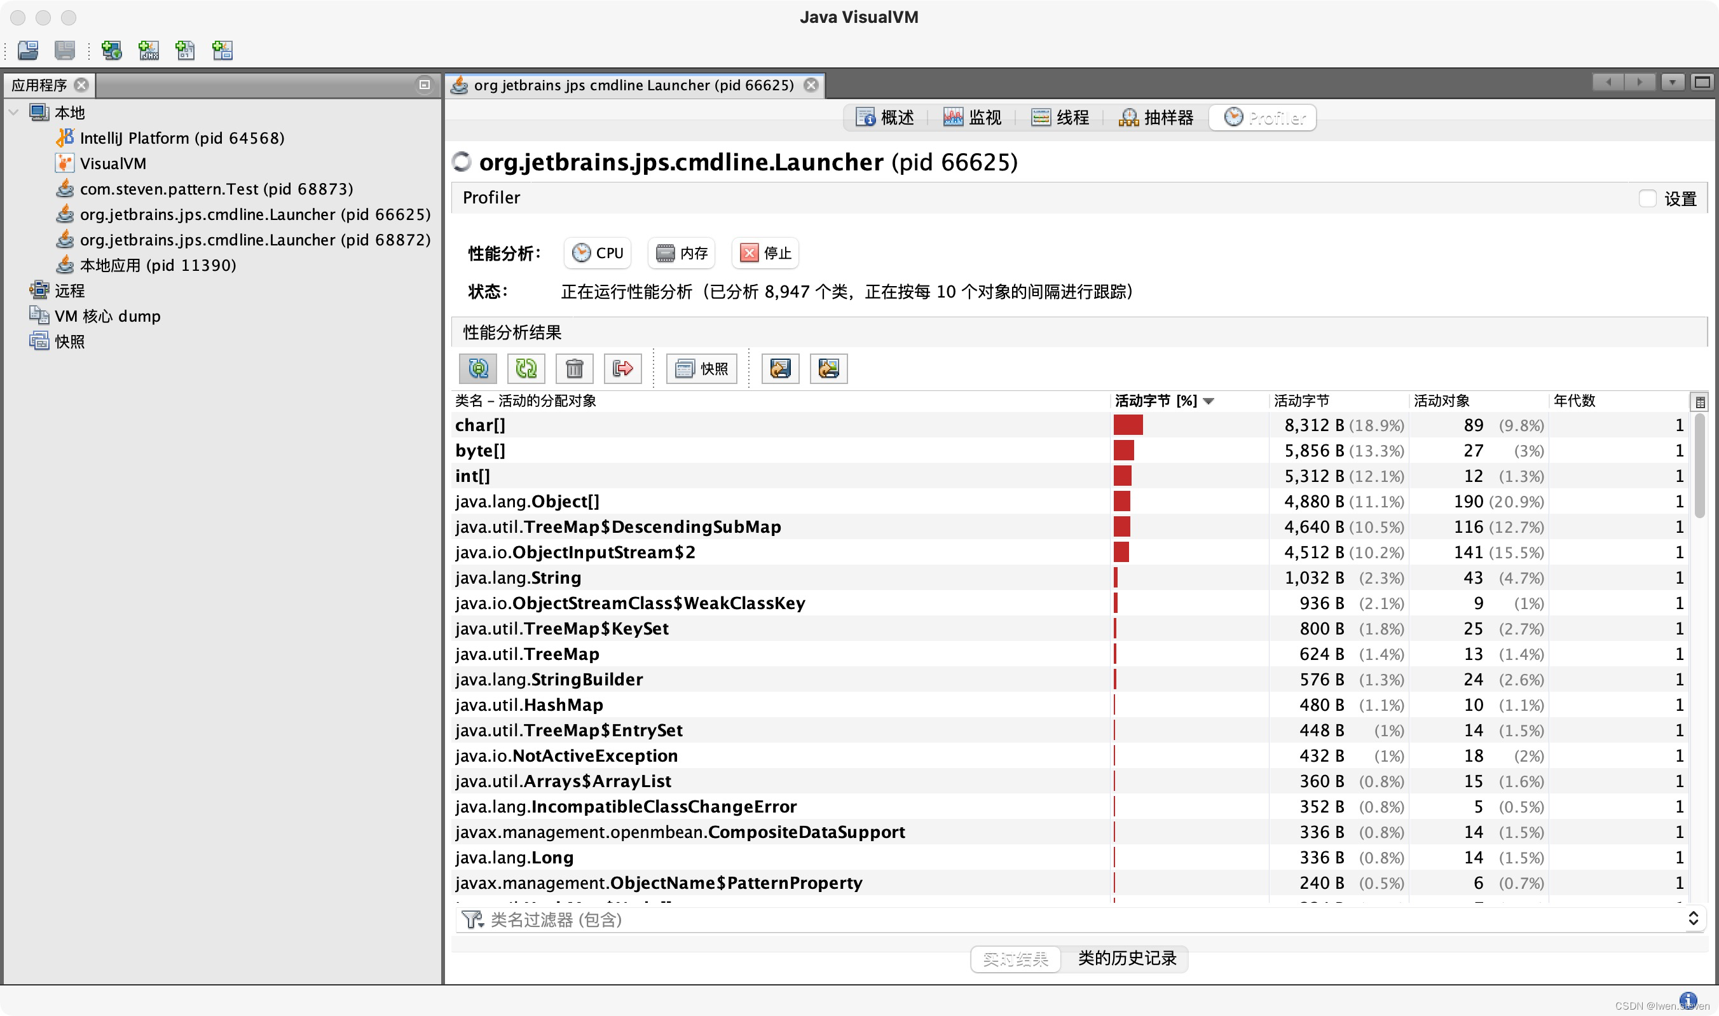Image resolution: width=1719 pixels, height=1016 pixels.
Task: Toggle sort arrow on 活动字节 [%] column
Action: (x=1209, y=401)
